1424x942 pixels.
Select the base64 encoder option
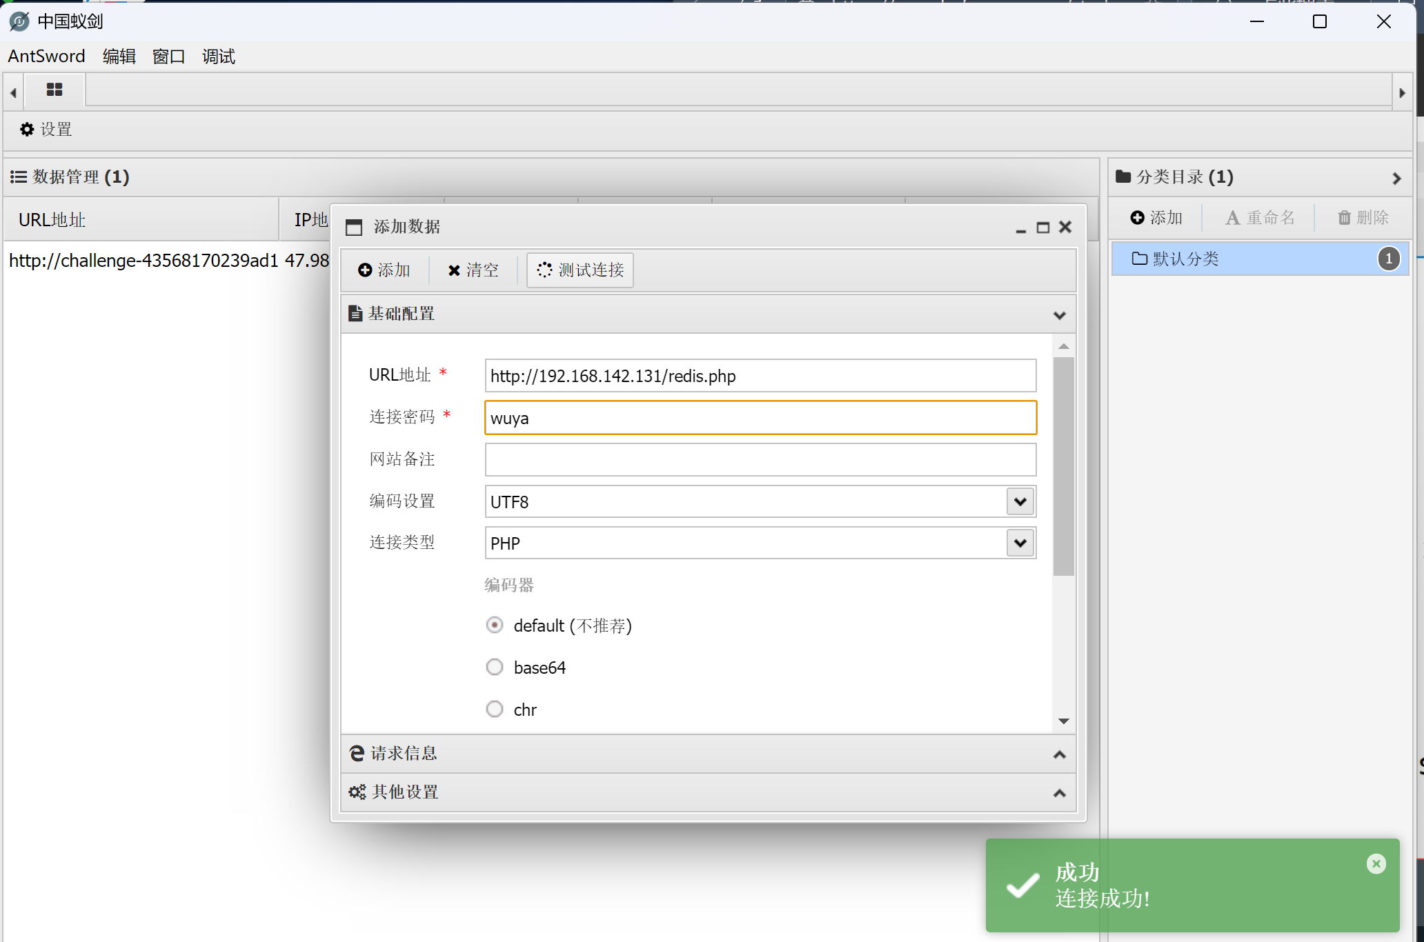pyautogui.click(x=495, y=668)
